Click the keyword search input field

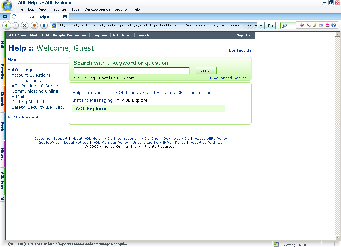[x=132, y=71]
